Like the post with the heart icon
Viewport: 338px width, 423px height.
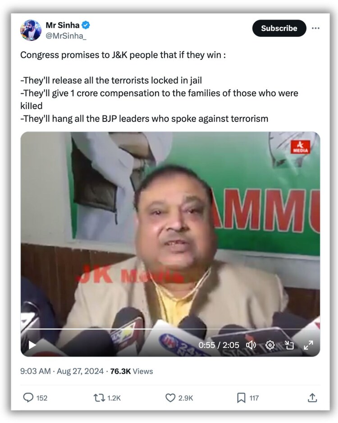click(170, 398)
